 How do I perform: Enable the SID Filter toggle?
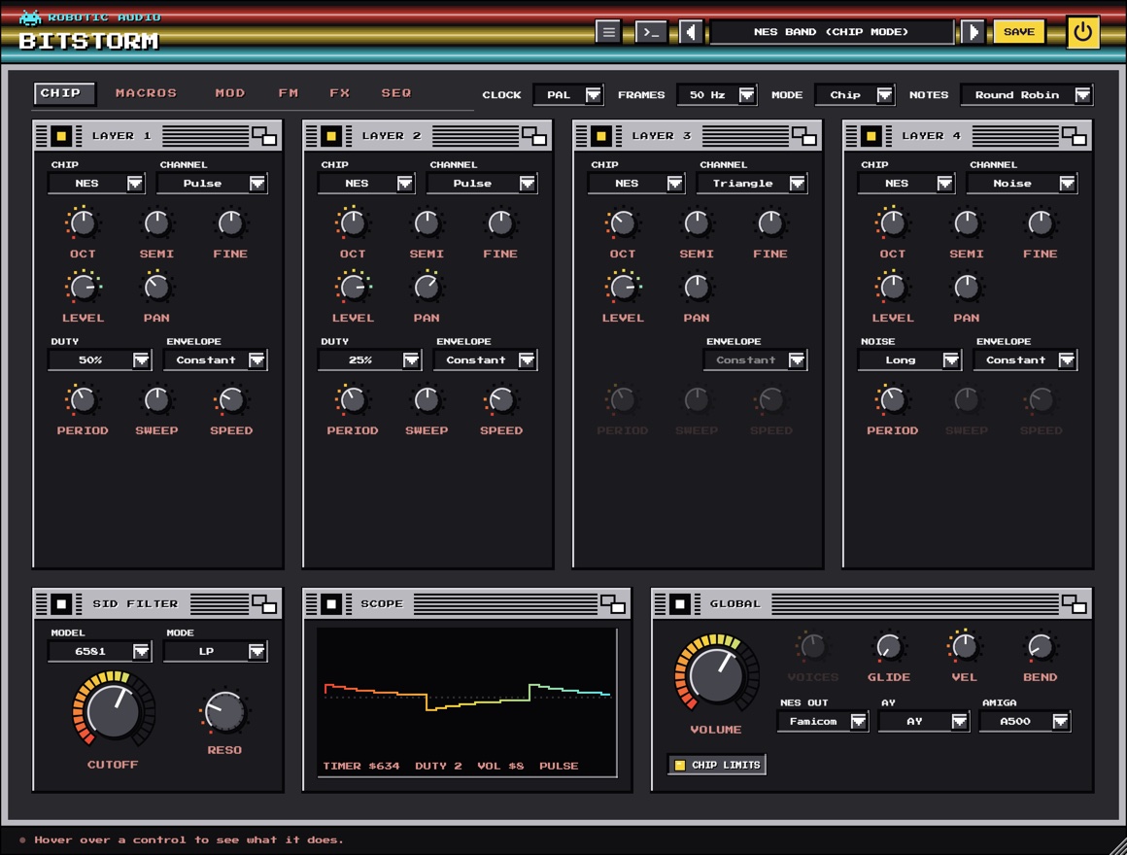(x=62, y=604)
